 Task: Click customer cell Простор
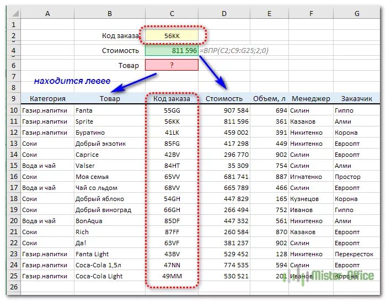tap(357, 177)
